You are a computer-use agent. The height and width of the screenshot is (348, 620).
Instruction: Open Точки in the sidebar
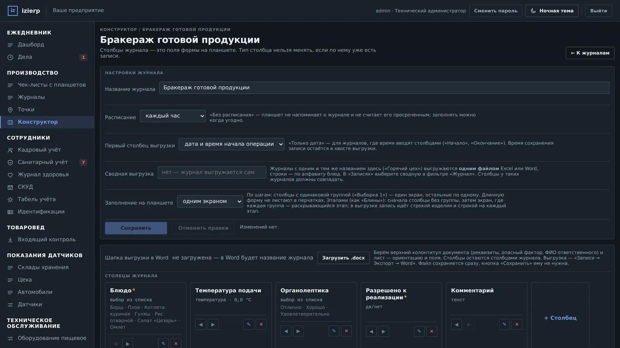[47, 110]
